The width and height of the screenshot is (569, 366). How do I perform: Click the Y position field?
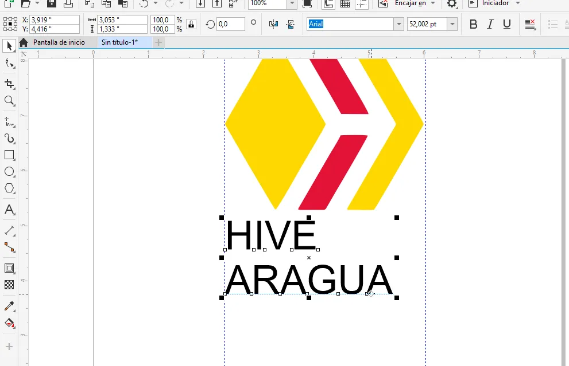click(x=55, y=29)
